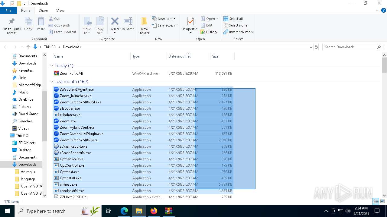
Task: Click Paste shortcut command
Action: [x=62, y=32]
